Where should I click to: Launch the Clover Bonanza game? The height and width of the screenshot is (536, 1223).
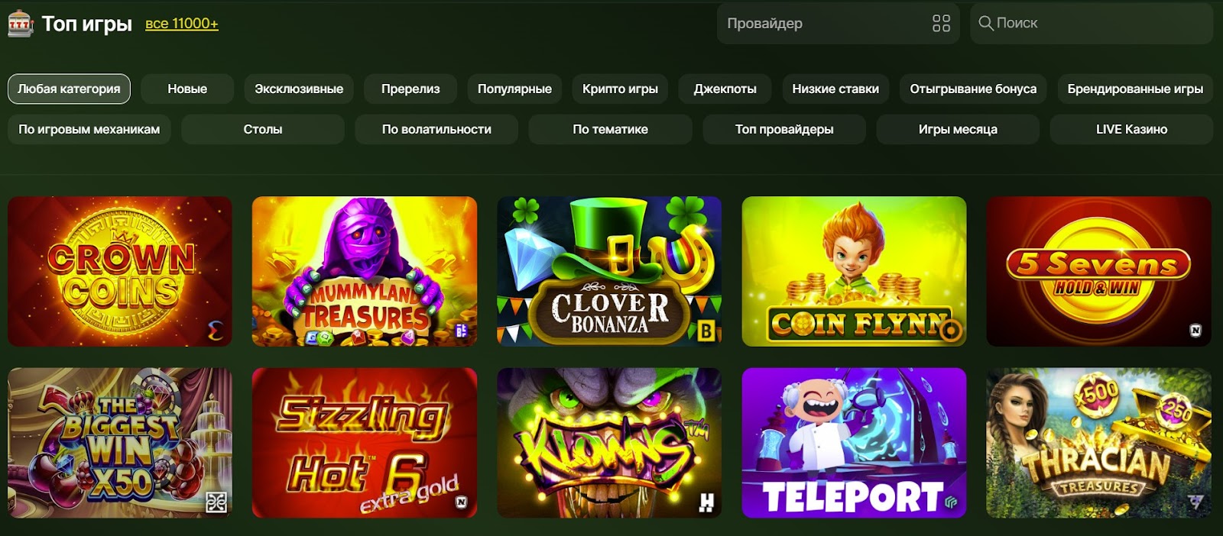(x=609, y=271)
